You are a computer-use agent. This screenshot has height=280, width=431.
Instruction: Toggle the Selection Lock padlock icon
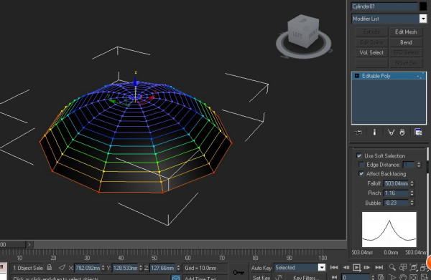coord(49,267)
